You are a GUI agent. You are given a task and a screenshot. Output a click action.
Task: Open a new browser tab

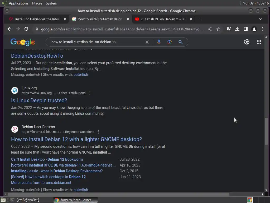coord(201,19)
